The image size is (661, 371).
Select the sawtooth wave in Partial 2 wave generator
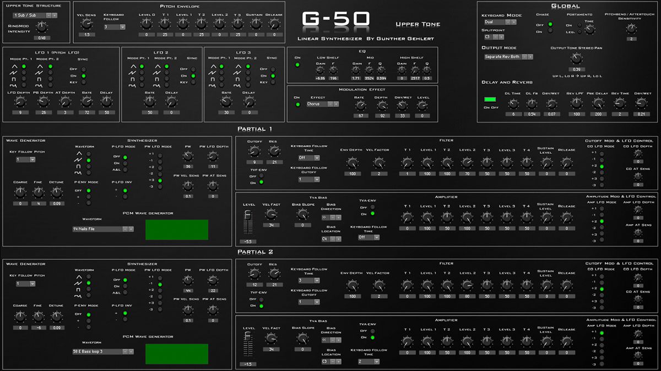[89, 283]
